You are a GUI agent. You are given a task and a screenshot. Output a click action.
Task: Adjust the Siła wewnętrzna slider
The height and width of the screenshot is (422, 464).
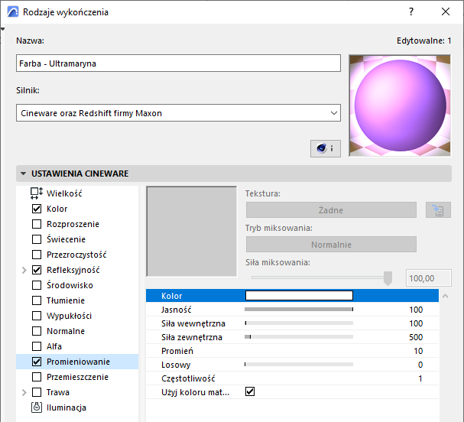point(299,323)
